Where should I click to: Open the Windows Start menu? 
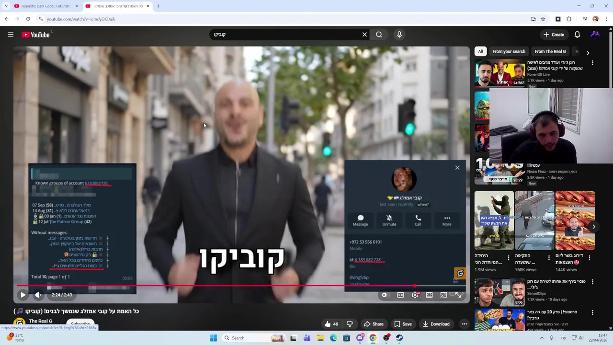click(214, 338)
